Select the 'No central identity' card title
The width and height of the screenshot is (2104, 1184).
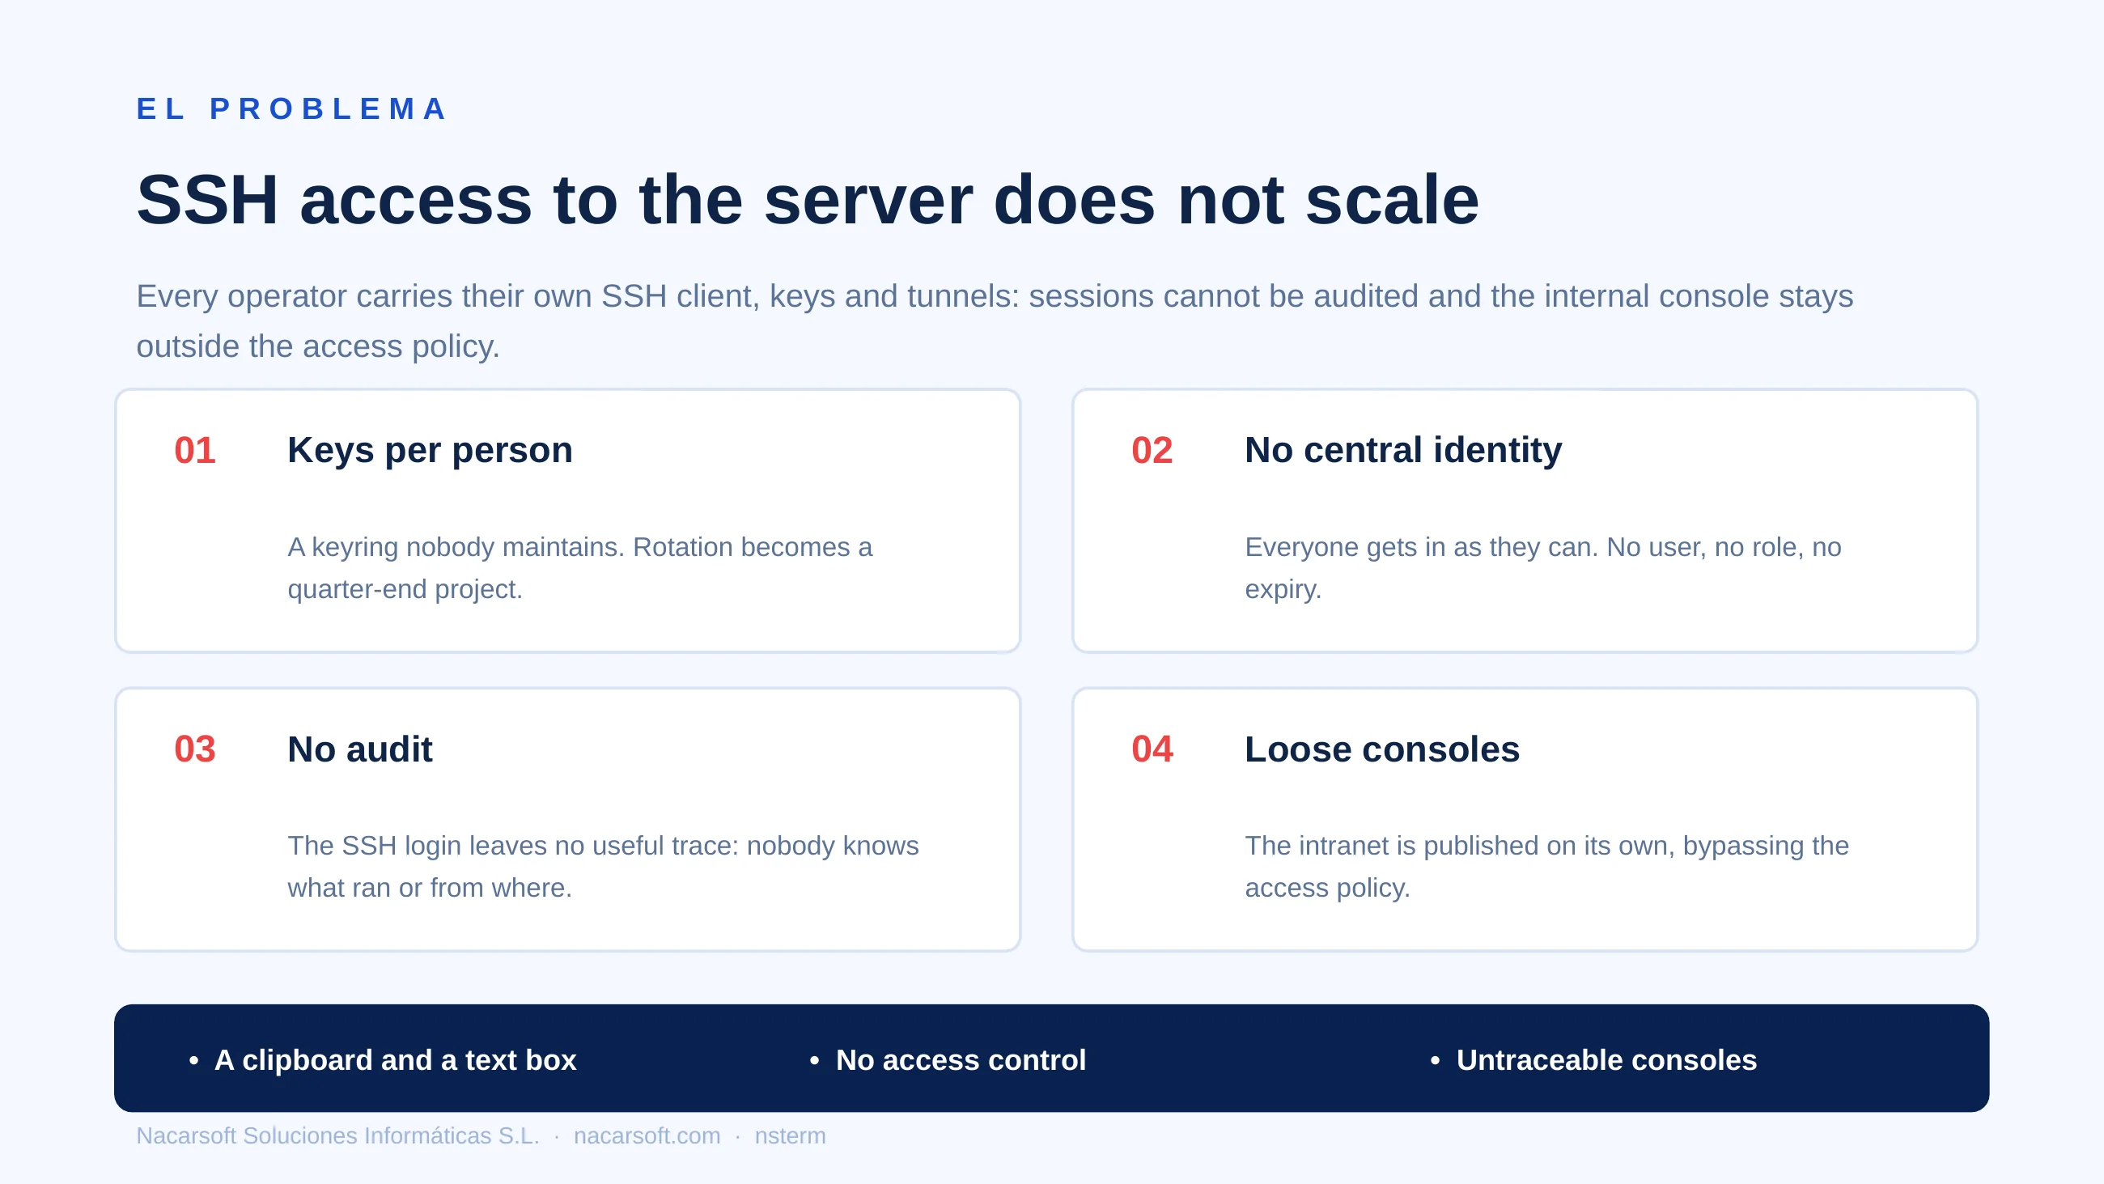click(x=1403, y=450)
